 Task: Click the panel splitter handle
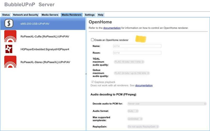(86, 74)
